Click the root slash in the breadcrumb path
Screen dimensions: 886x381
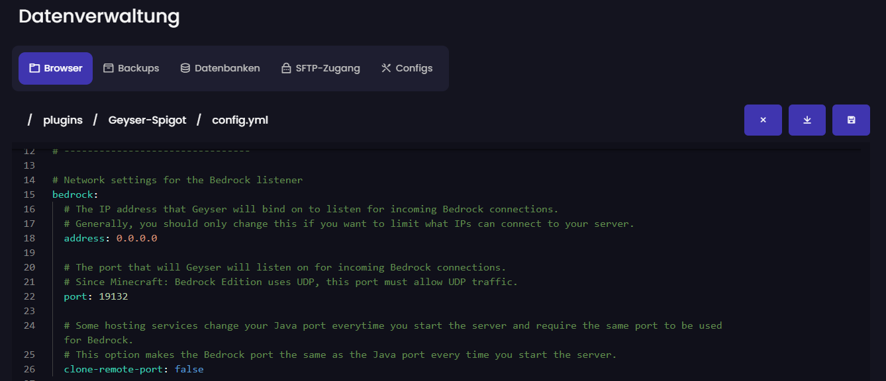[x=29, y=120]
